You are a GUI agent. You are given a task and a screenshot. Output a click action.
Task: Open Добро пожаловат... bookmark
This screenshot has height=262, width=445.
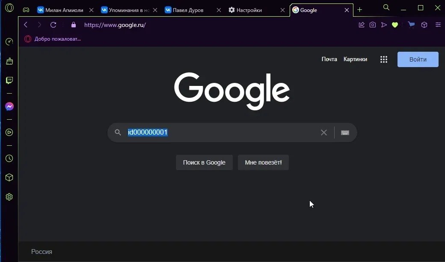[53, 39]
